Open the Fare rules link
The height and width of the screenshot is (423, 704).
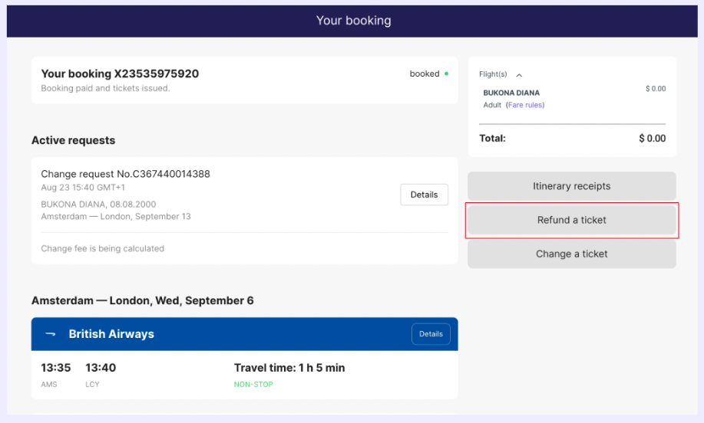(x=525, y=105)
